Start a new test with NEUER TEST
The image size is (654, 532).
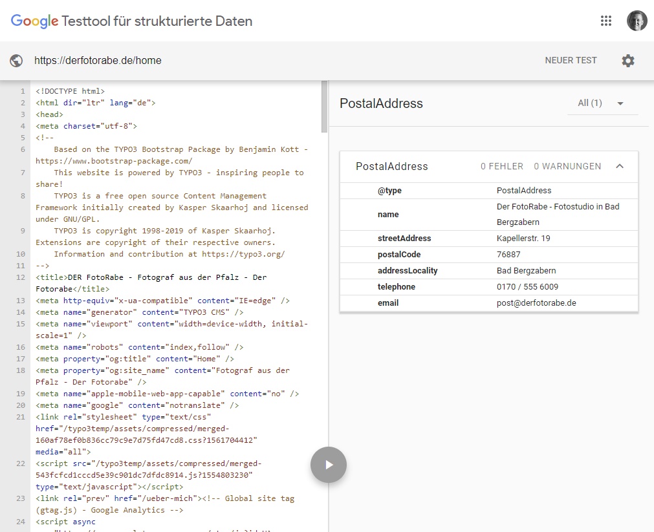[571, 61]
